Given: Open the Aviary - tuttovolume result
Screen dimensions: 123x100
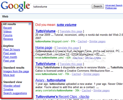Looking at the screenshot, I should [x=51, y=80].
